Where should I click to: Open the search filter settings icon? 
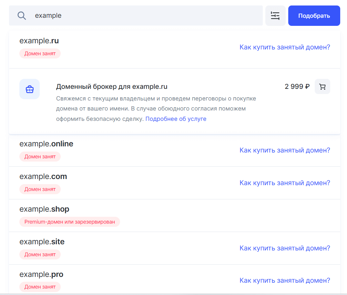tap(275, 16)
